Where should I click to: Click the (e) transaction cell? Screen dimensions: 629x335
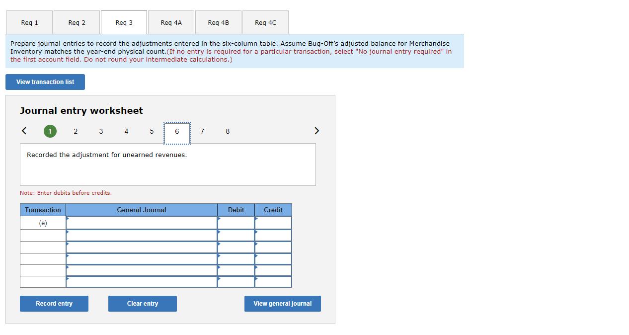(43, 223)
